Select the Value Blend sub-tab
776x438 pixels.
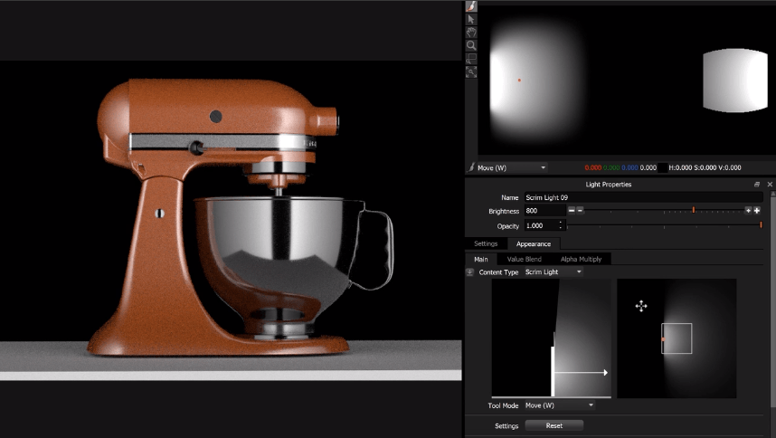coord(524,259)
